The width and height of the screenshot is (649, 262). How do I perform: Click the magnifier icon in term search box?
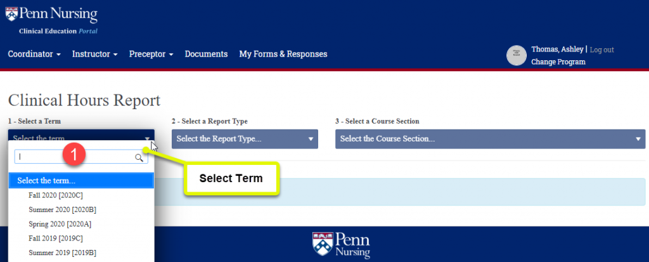[139, 158]
